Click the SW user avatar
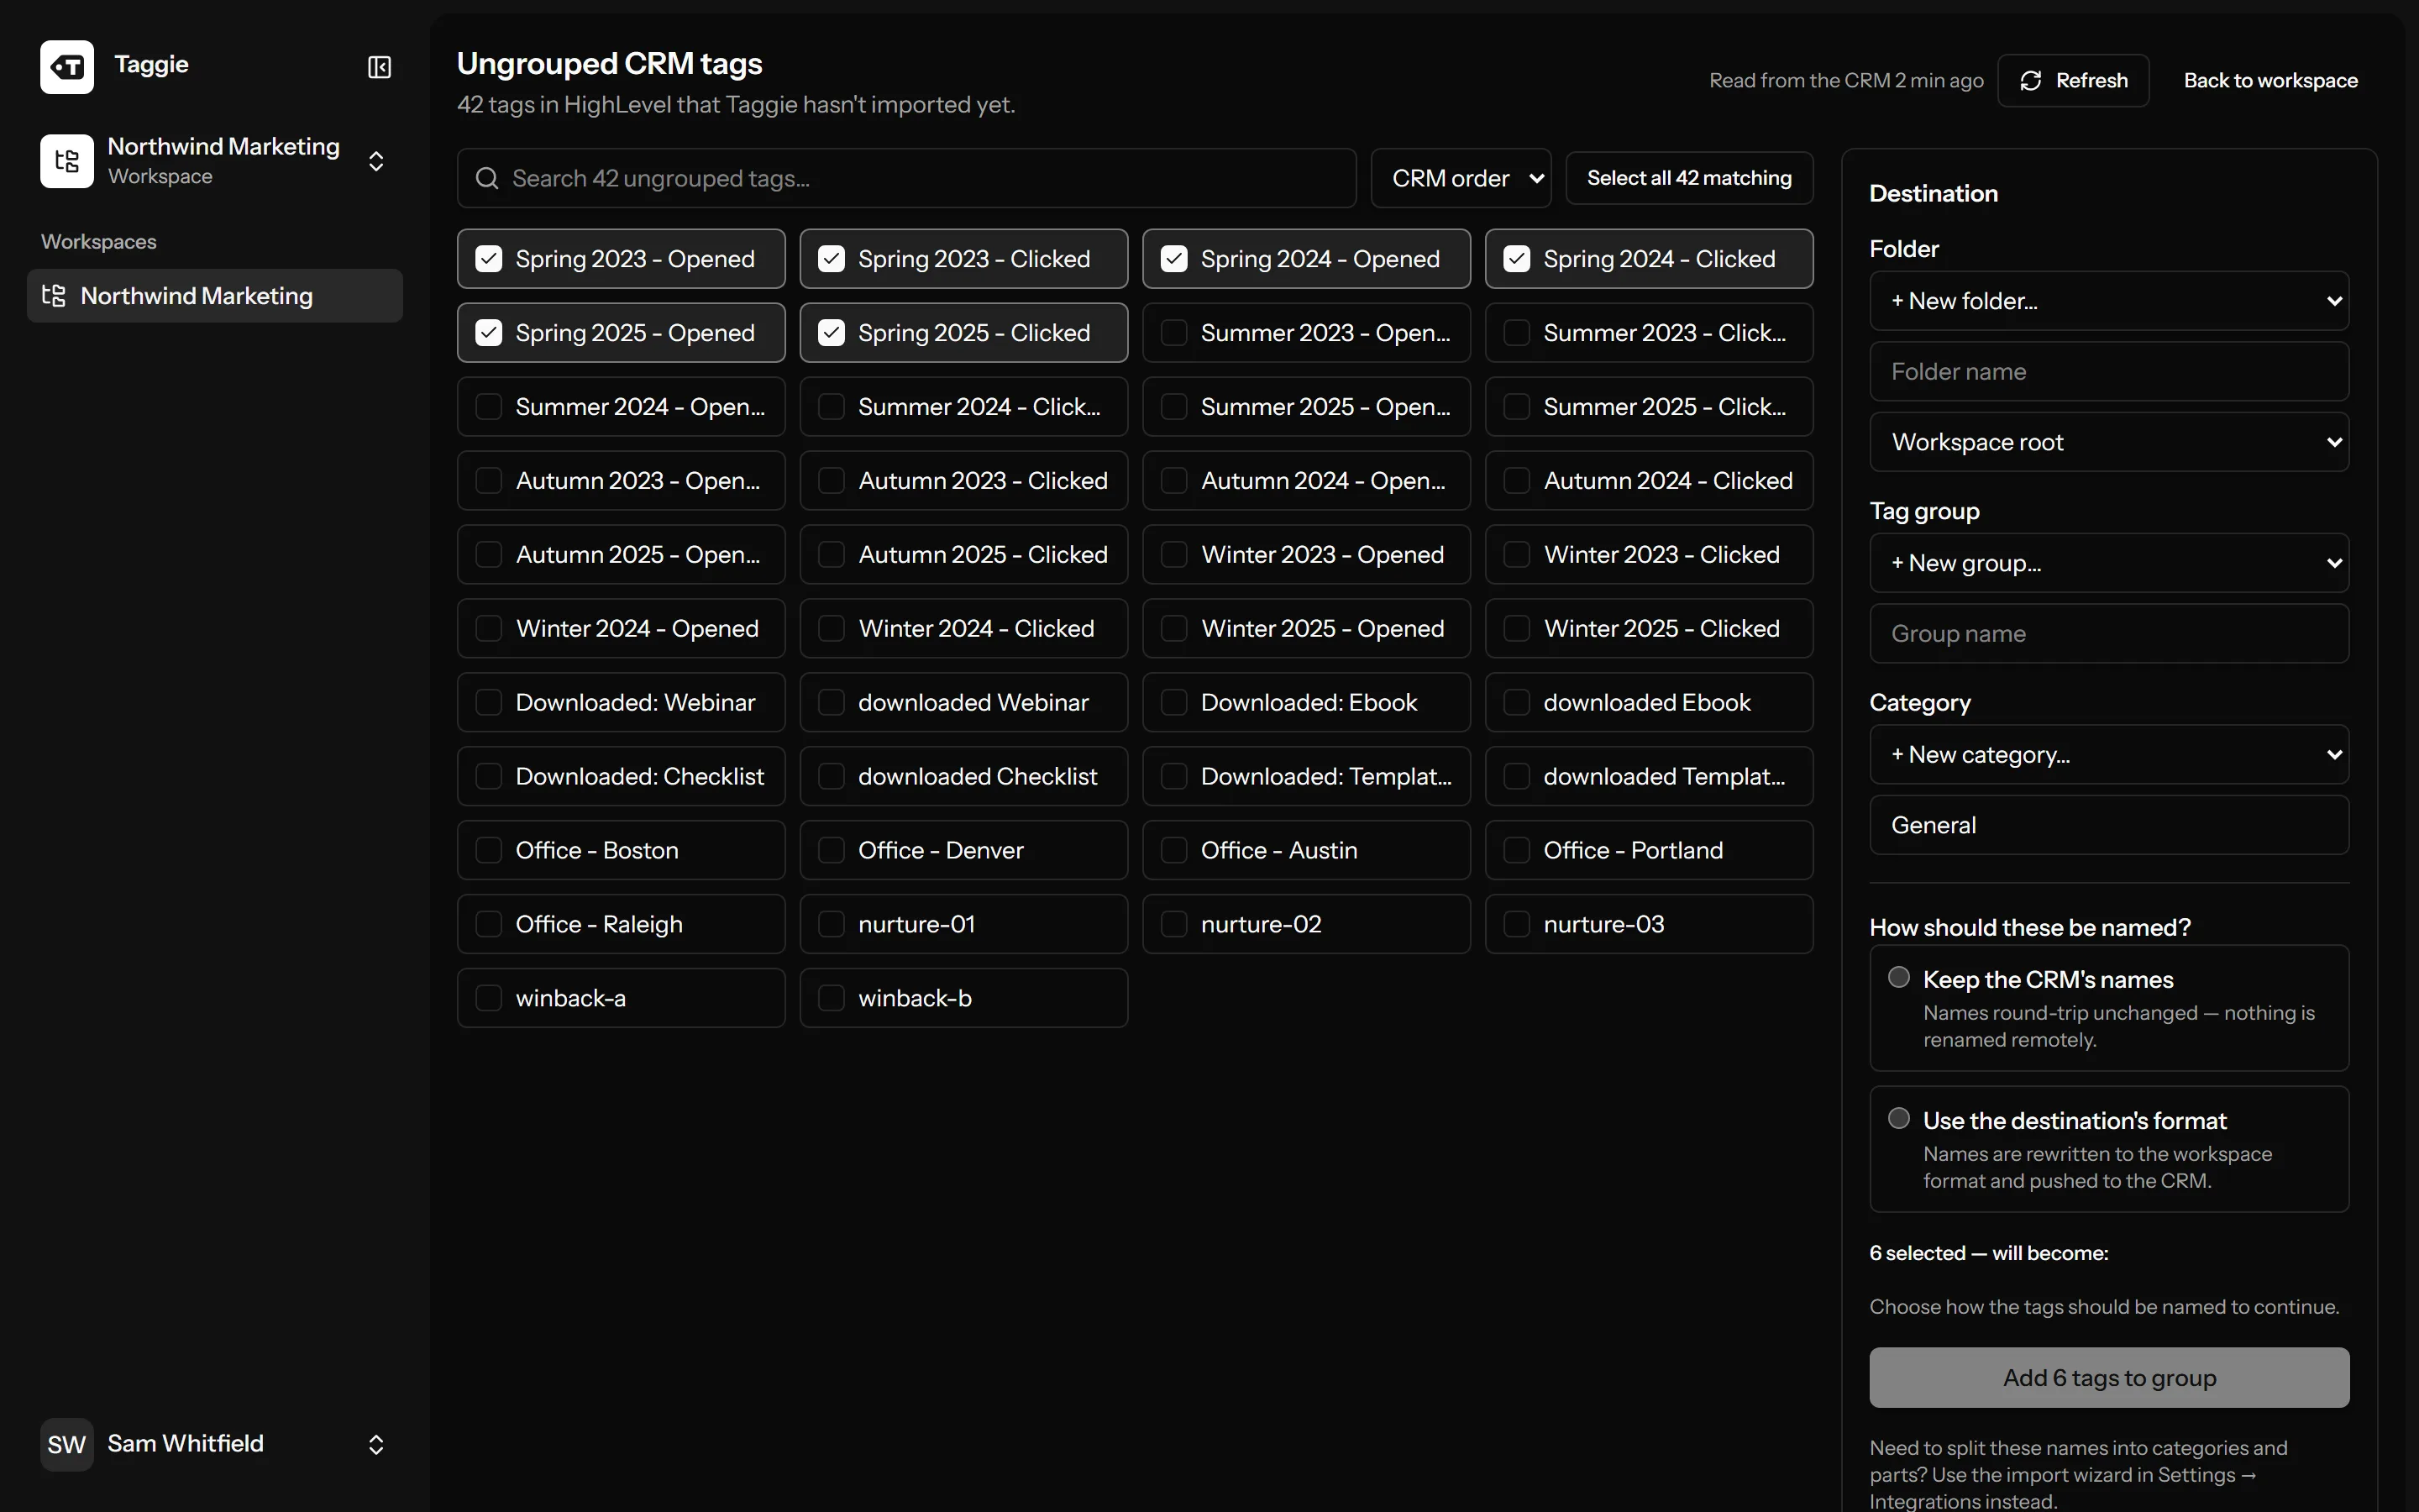 point(67,1444)
